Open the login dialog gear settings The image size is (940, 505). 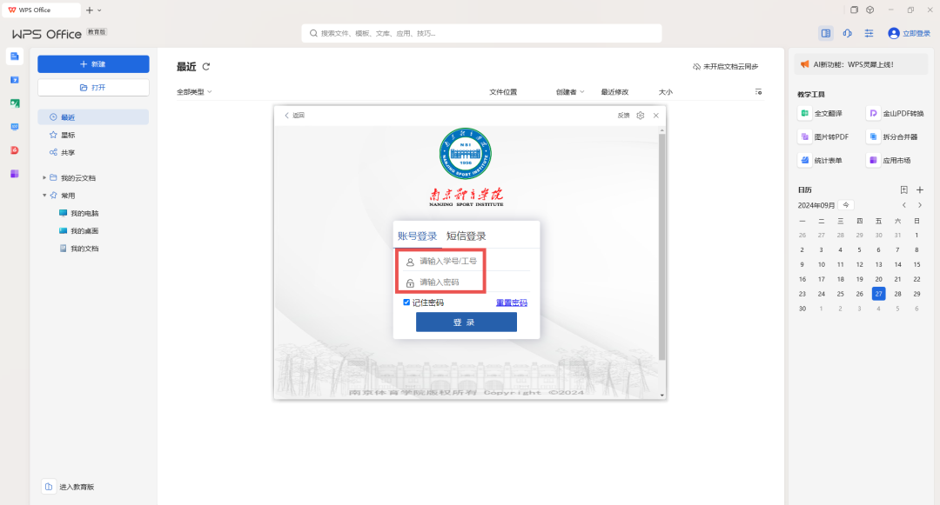click(641, 116)
